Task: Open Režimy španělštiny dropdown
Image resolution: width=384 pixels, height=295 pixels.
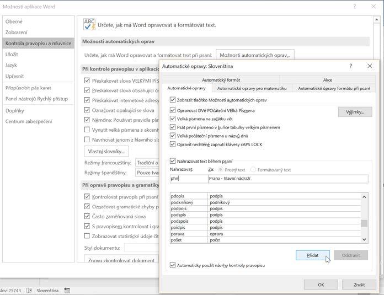Action: [x=147, y=173]
